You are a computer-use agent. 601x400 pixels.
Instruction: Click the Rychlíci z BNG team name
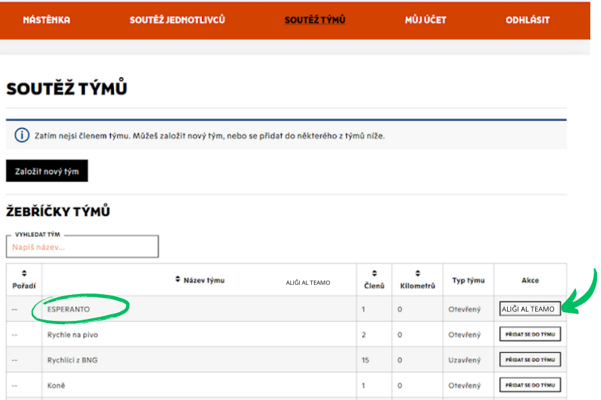click(72, 360)
